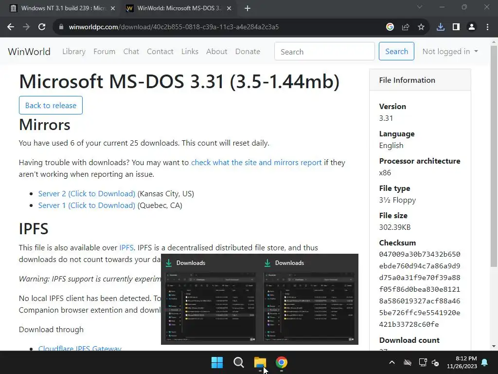
Task: Open the Chat menu item
Action: [x=131, y=52]
